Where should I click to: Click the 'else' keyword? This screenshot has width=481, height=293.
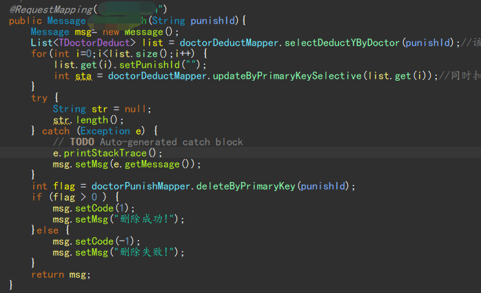click(x=48, y=230)
